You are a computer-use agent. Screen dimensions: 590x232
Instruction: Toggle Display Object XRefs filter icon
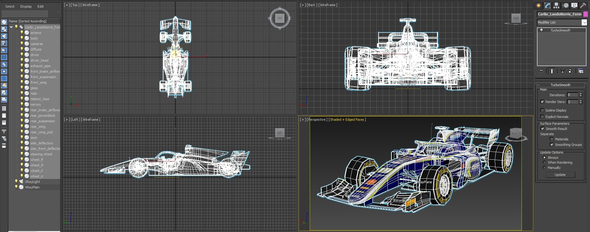click(4, 71)
